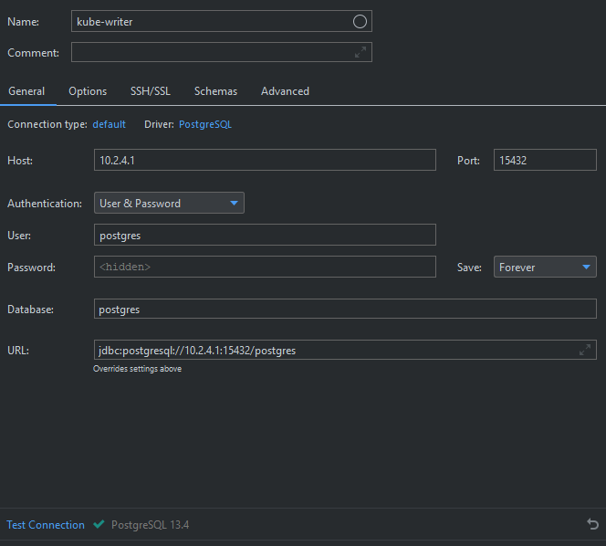Open the Schemas tab
Image resolution: width=606 pixels, height=546 pixels.
click(x=215, y=91)
